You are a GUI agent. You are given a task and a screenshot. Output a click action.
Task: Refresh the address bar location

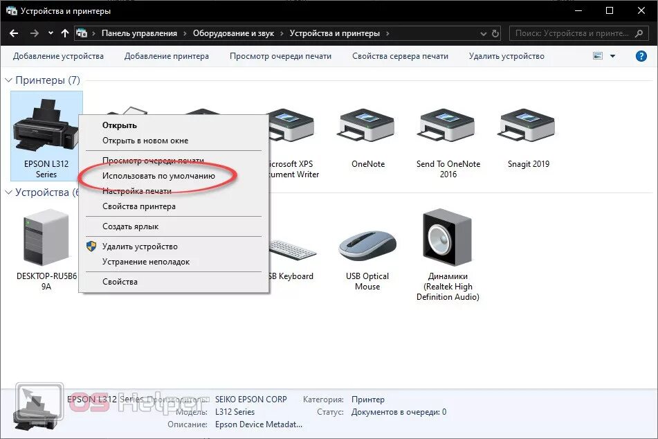[495, 33]
